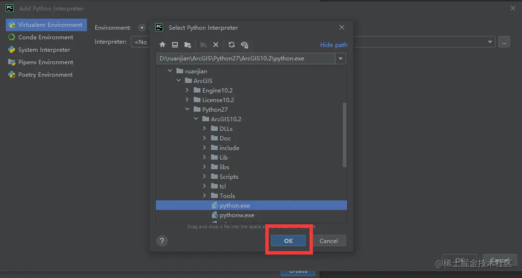Toggle show hidden files icon
The height and width of the screenshot is (278, 522).
245,45
